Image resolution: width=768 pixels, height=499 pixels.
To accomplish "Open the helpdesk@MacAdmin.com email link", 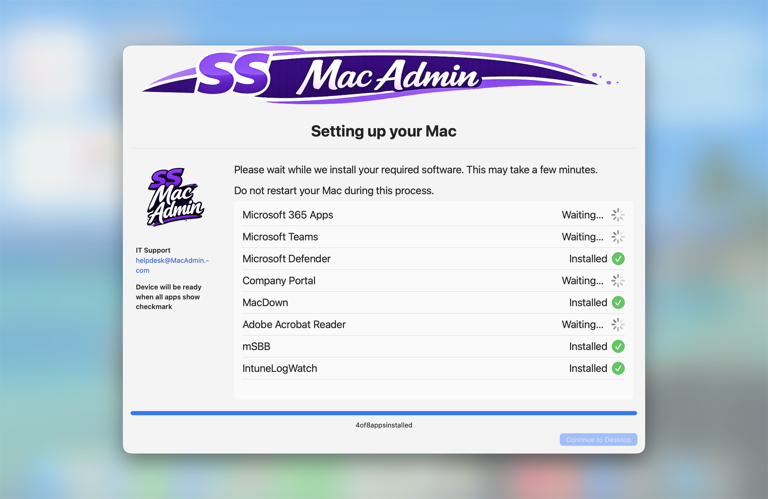I will click(172, 260).
